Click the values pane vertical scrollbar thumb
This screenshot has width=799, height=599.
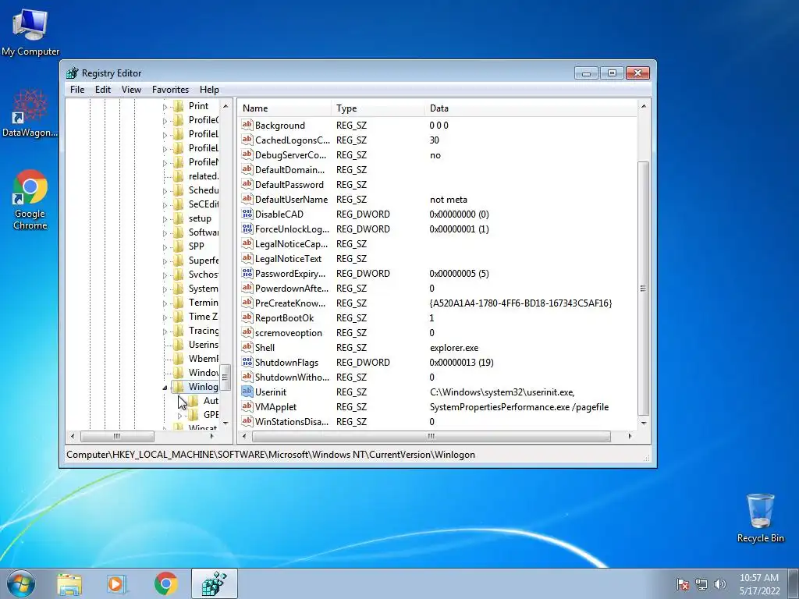click(643, 289)
